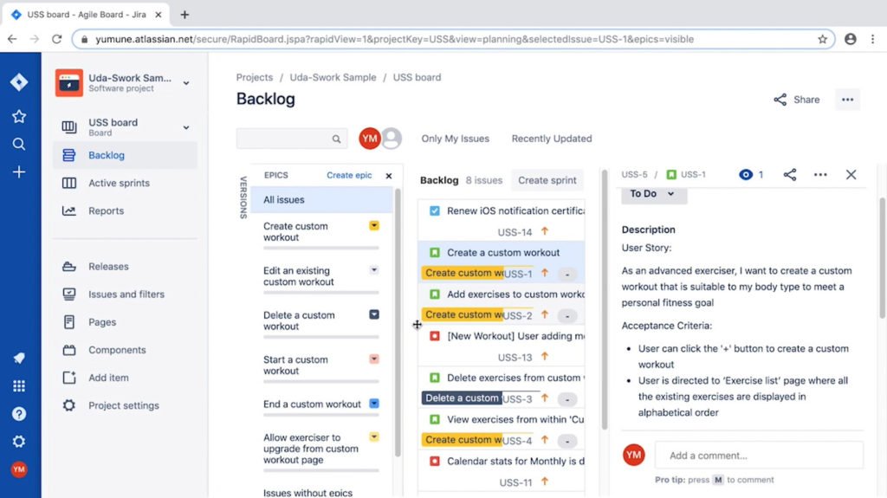Image resolution: width=887 pixels, height=498 pixels.
Task: Open backlog page more options ellipsis
Action: pyautogui.click(x=847, y=100)
